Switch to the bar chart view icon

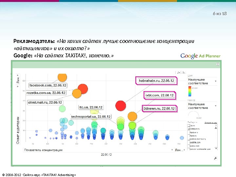(x=184, y=72)
